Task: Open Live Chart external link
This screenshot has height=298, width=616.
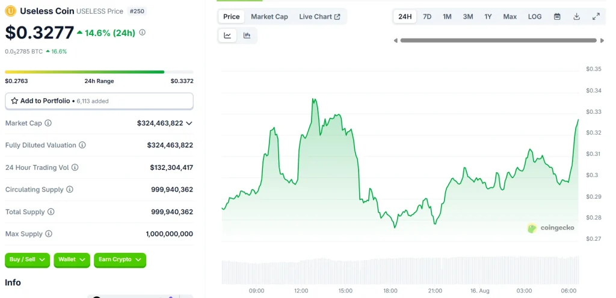Action: pos(320,16)
